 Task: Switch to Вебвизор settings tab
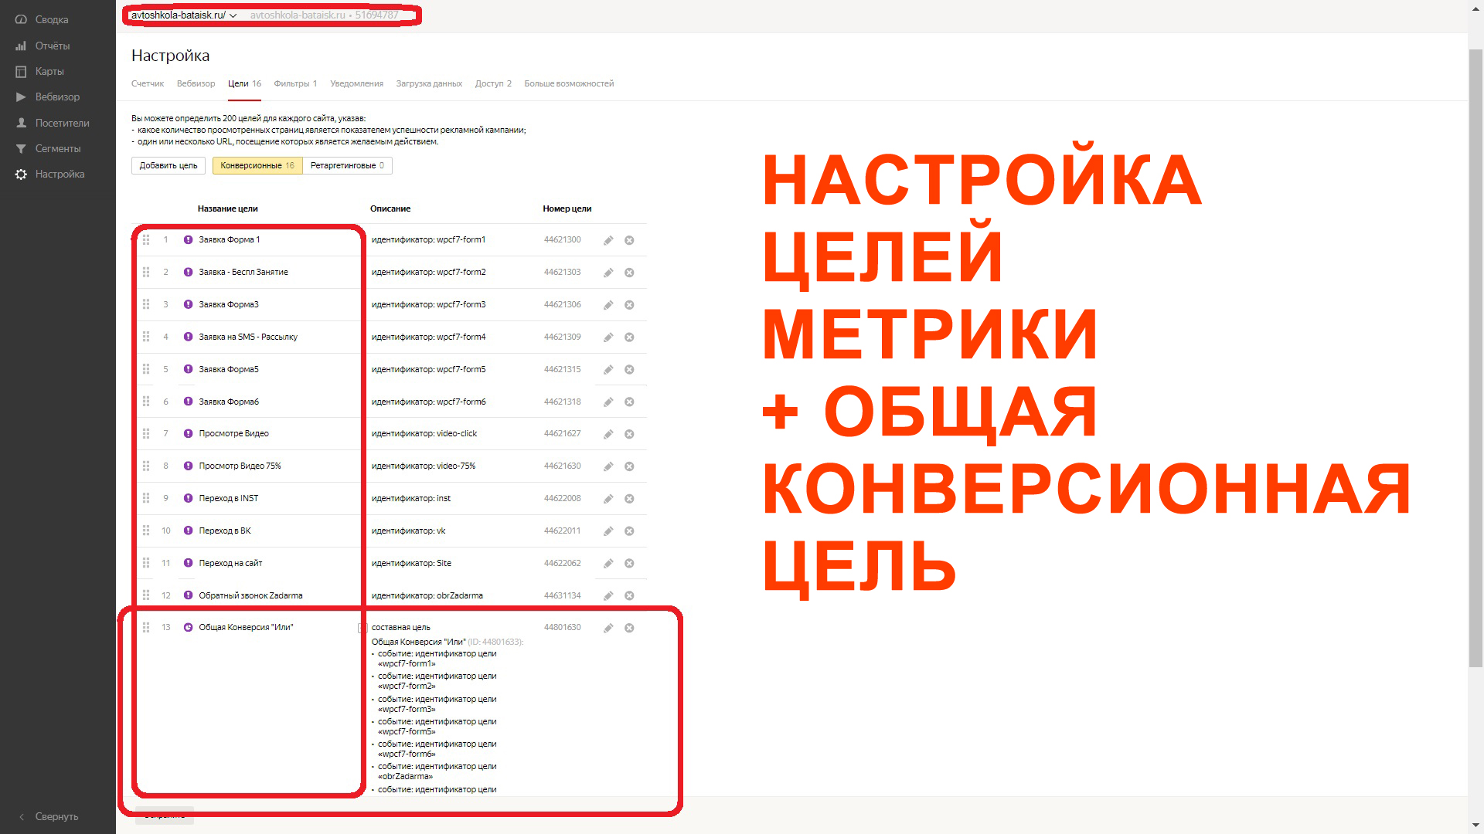196,83
